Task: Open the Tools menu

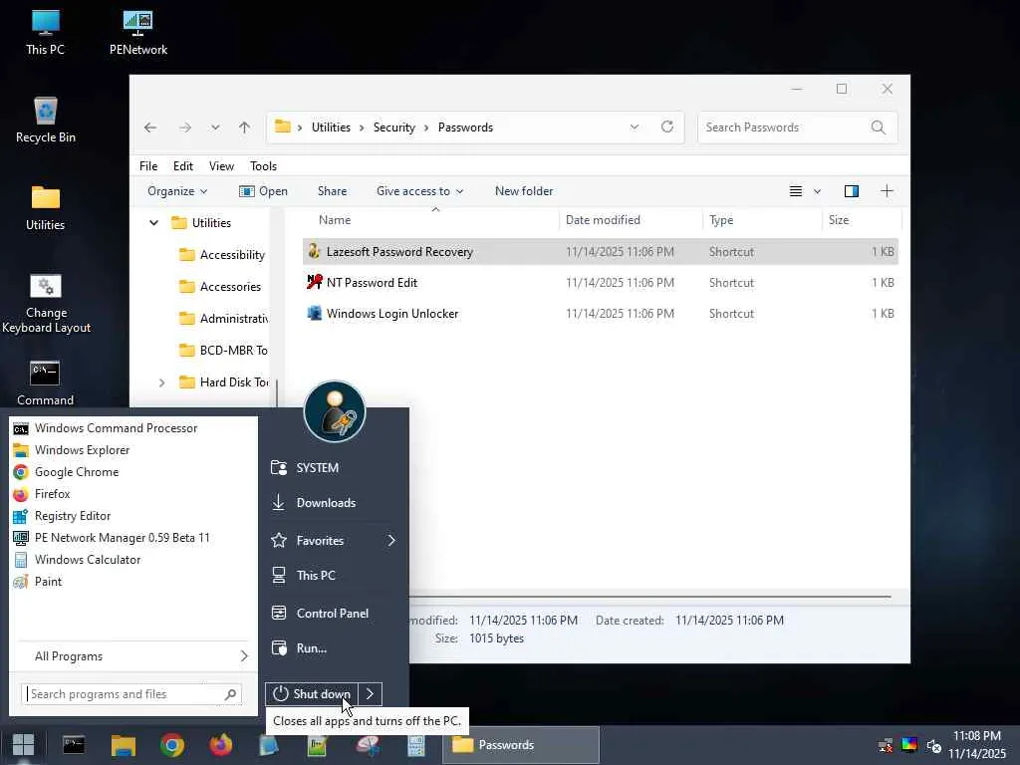Action: [x=263, y=166]
